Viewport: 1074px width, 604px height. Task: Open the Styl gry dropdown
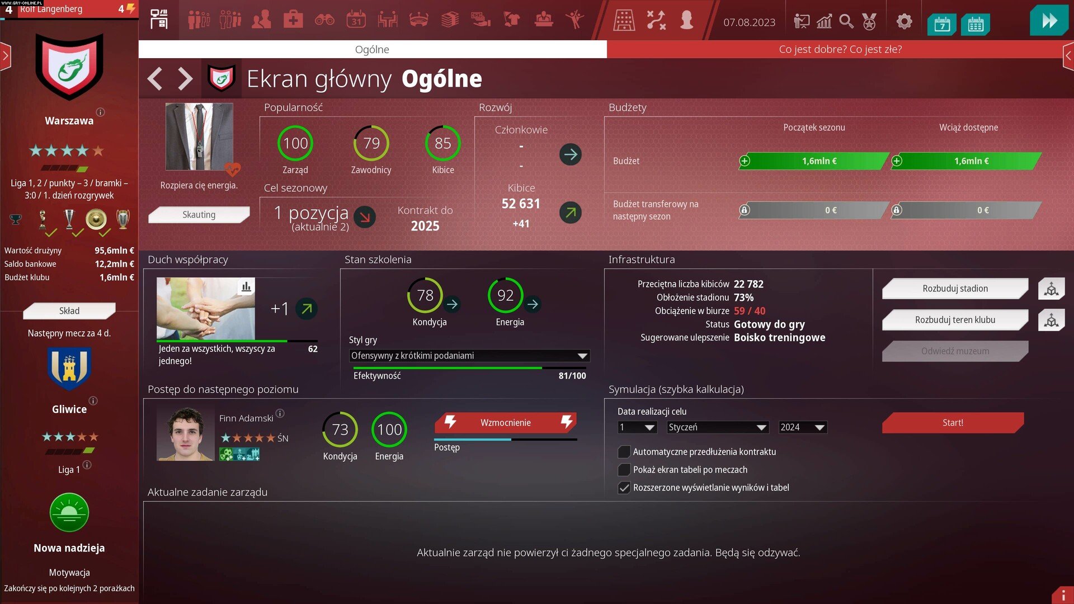(x=469, y=356)
